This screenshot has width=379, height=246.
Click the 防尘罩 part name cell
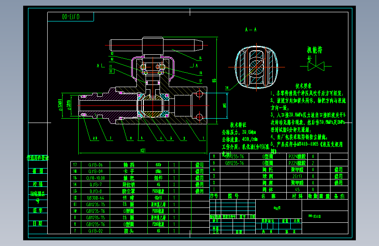tap(129, 191)
